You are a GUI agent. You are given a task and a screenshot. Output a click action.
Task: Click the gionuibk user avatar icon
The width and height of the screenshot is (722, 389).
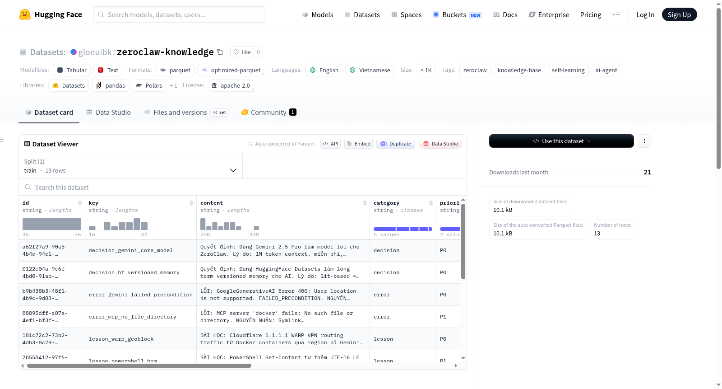point(74,52)
